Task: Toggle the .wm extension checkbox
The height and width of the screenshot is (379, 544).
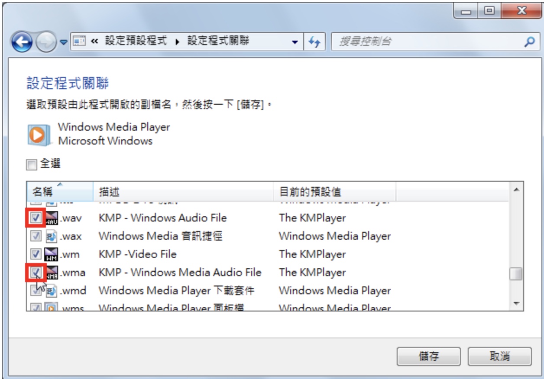Action: coord(36,254)
